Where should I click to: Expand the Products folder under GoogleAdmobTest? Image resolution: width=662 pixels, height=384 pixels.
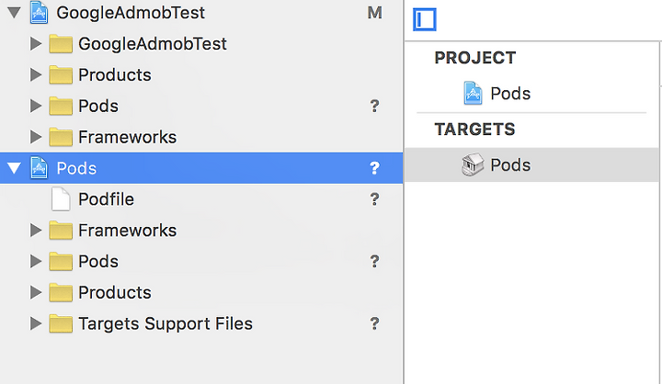coord(36,74)
